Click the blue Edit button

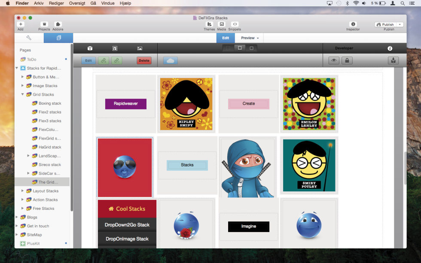click(x=88, y=60)
